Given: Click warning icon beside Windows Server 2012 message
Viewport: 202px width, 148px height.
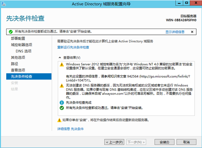Looking at the screenshot, I should click(62, 64).
